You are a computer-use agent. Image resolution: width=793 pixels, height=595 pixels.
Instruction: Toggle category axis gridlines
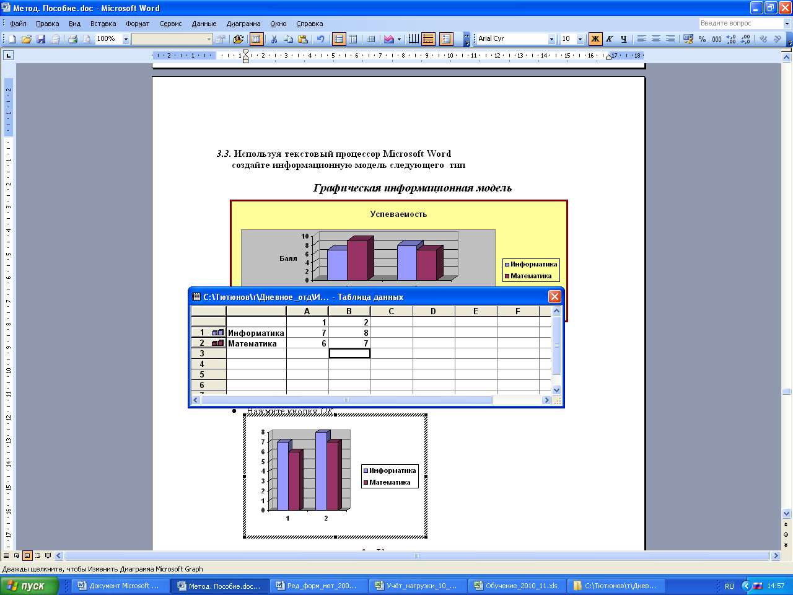(413, 39)
